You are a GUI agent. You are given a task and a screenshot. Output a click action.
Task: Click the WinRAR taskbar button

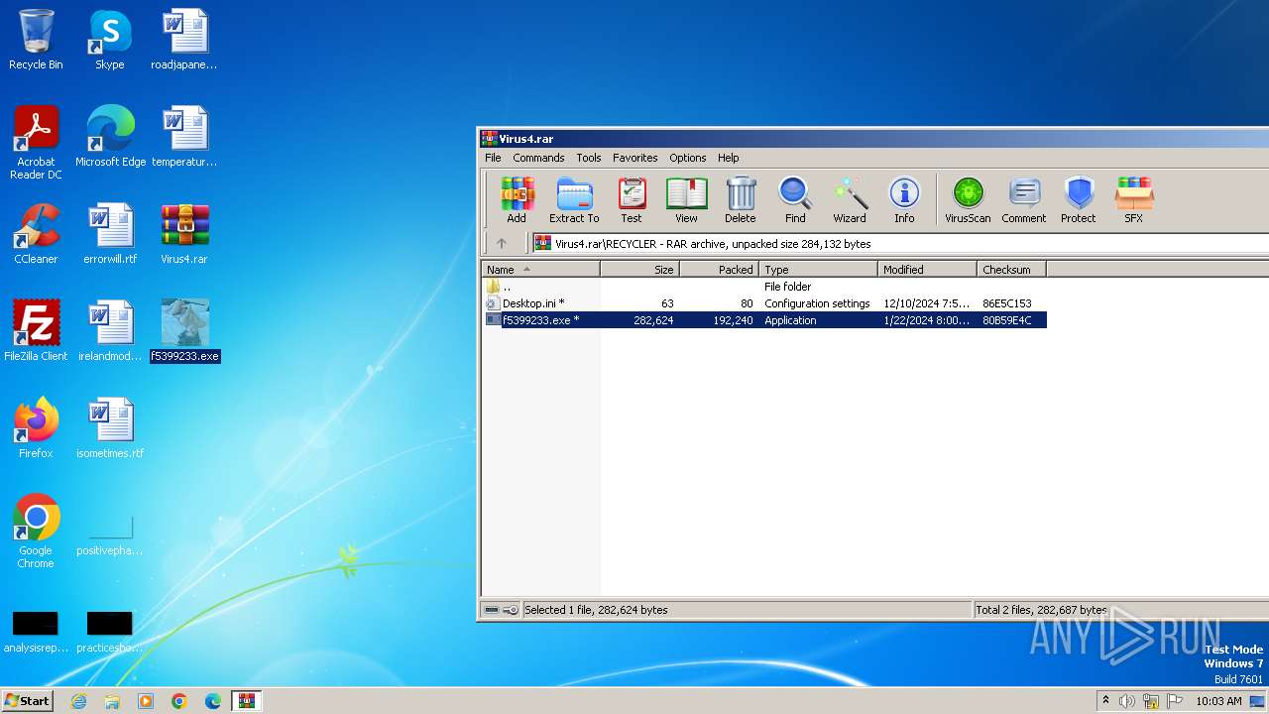pyautogui.click(x=246, y=701)
